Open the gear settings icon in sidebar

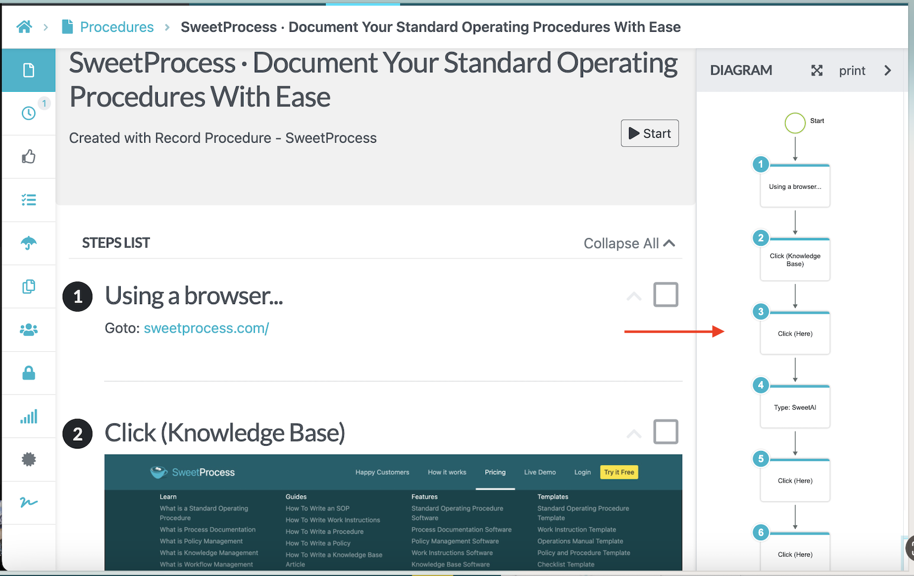click(x=28, y=459)
